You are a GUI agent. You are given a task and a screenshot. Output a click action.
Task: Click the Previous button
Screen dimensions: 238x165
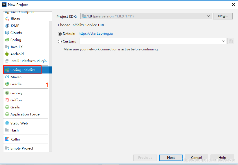pos(145,158)
